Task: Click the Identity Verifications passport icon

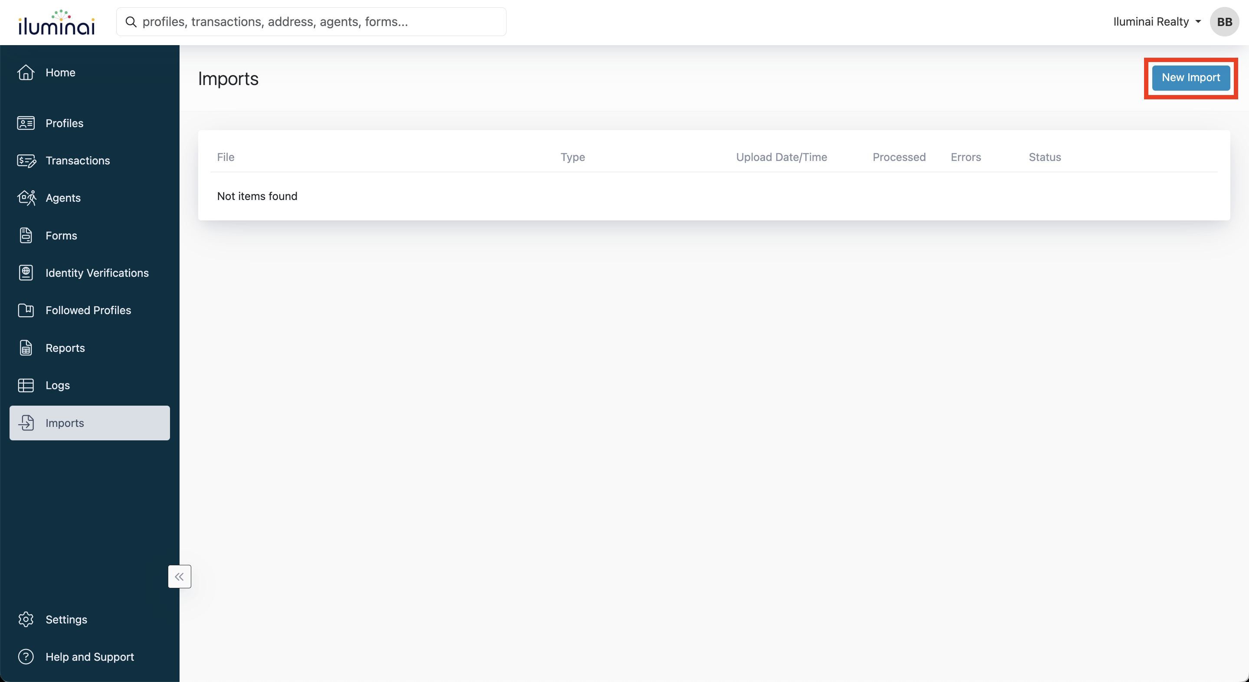Action: tap(26, 272)
